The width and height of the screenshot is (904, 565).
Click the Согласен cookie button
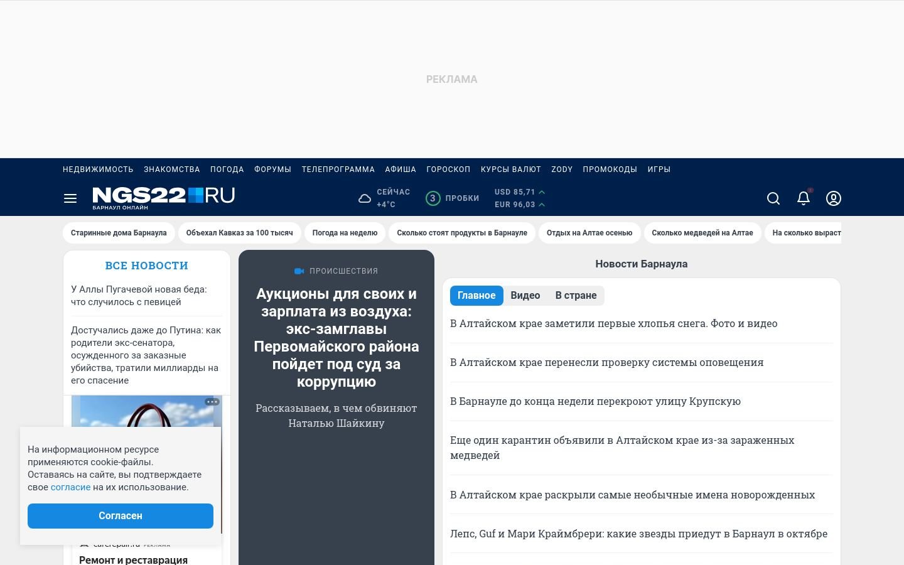click(x=121, y=516)
